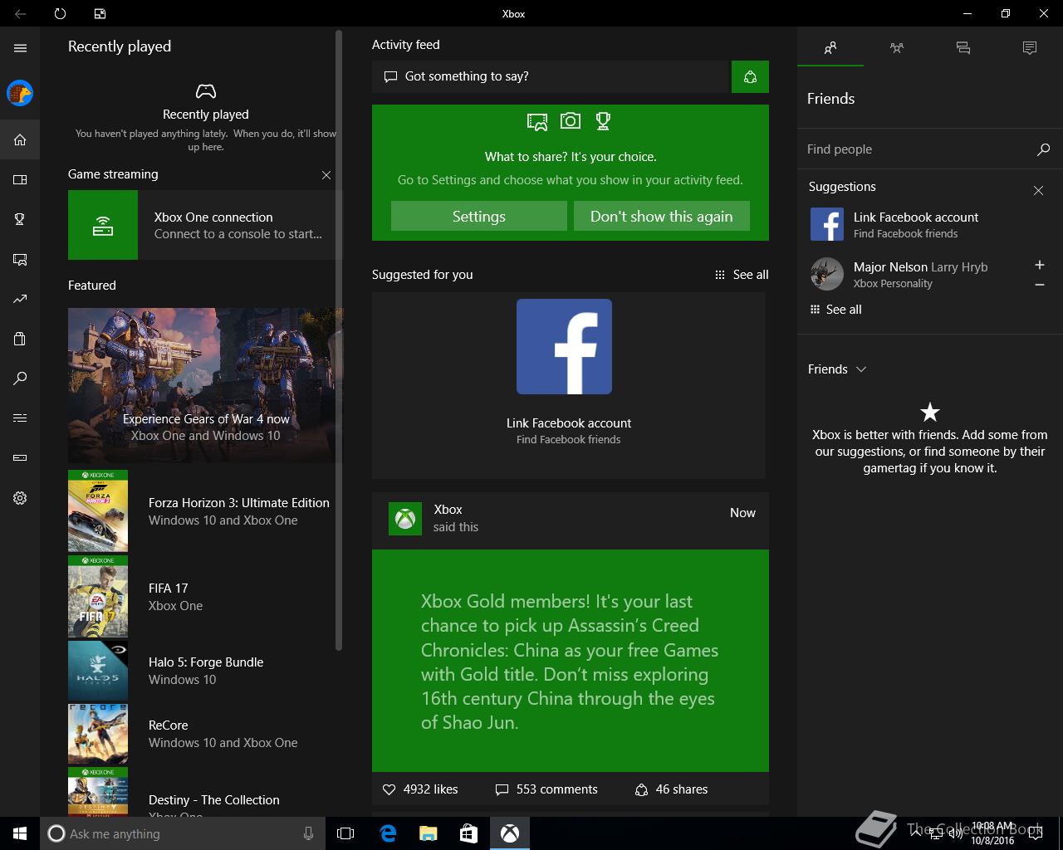Open Achievements trophy icon in sidebar
Image resolution: width=1063 pixels, height=850 pixels.
click(20, 219)
